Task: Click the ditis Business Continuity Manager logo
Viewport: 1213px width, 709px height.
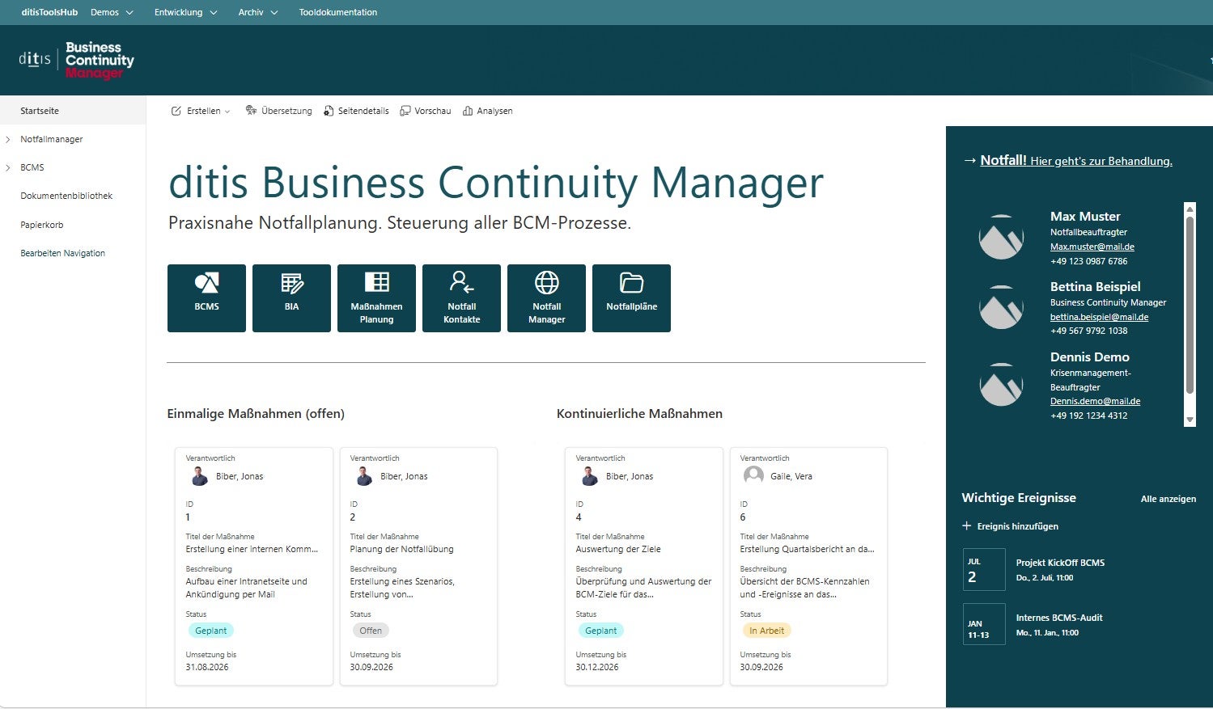Action: tap(77, 60)
